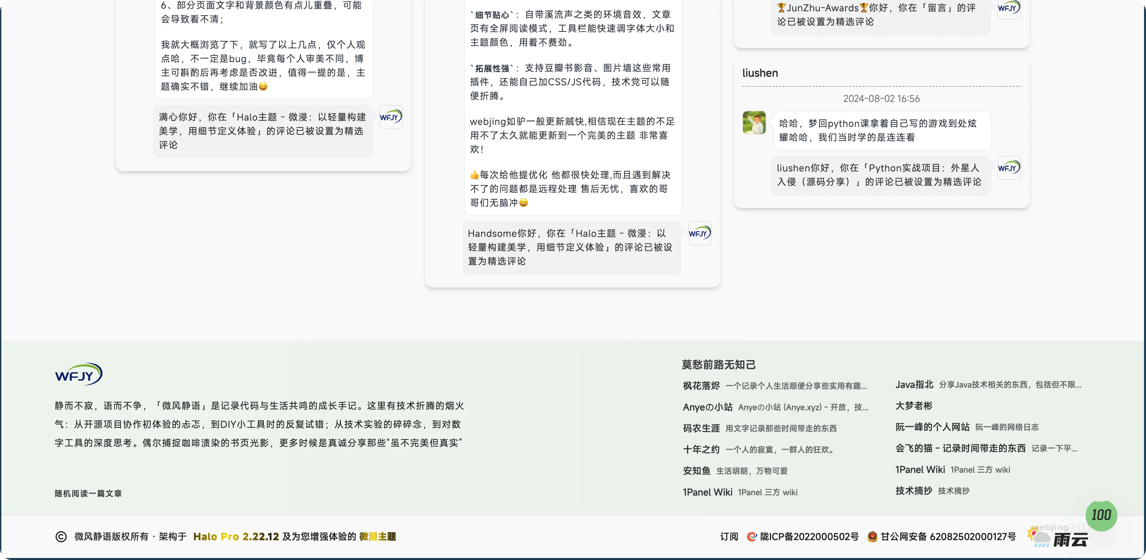Image resolution: width=1146 pixels, height=560 pixels.
Task: Open 陇ICP备2022000502号 filing link
Action: click(x=809, y=537)
